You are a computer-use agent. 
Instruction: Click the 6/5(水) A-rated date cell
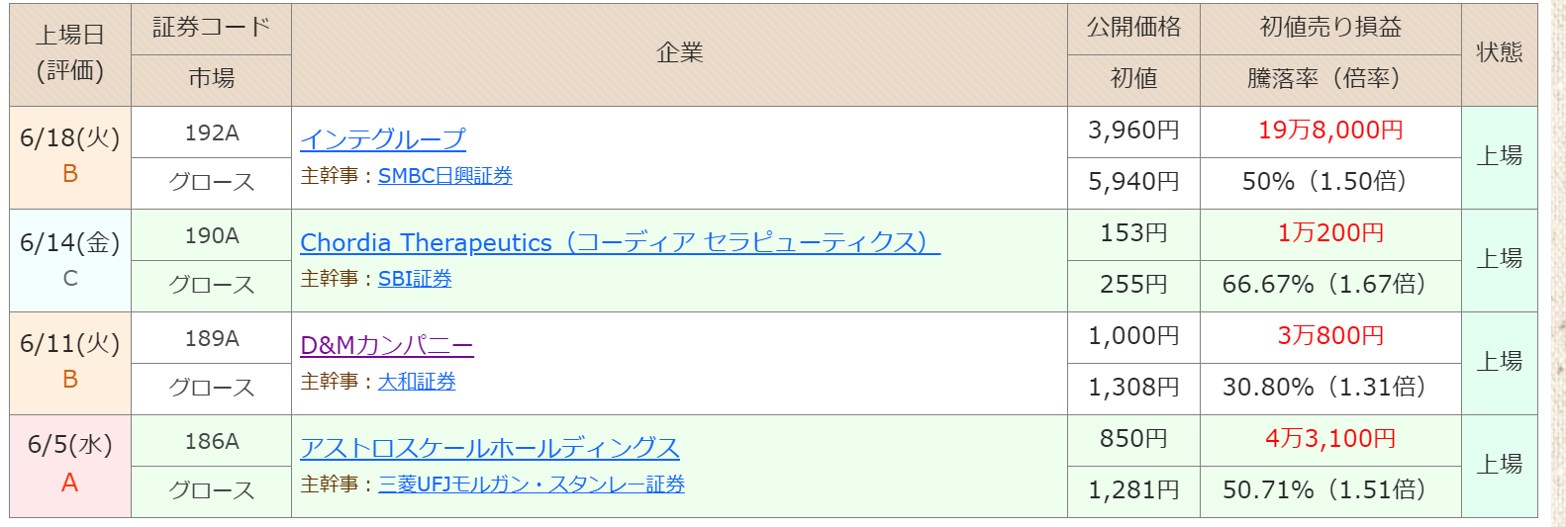pos(70,466)
